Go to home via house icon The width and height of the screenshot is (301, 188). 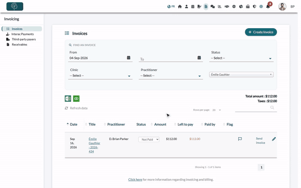[x=180, y=6]
